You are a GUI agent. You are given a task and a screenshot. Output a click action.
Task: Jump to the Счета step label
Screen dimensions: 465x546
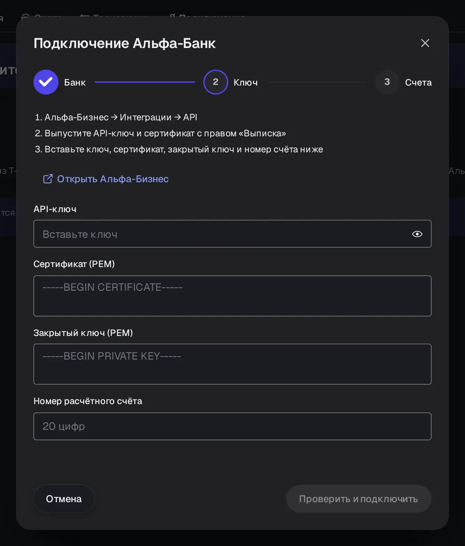pos(418,82)
